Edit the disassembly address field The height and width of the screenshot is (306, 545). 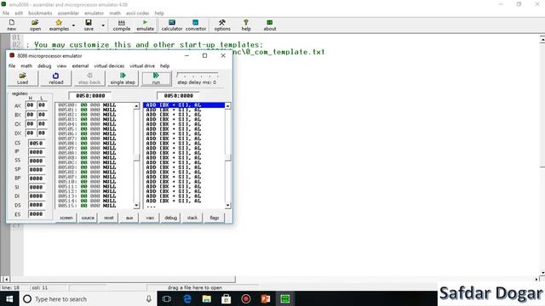click(x=178, y=96)
